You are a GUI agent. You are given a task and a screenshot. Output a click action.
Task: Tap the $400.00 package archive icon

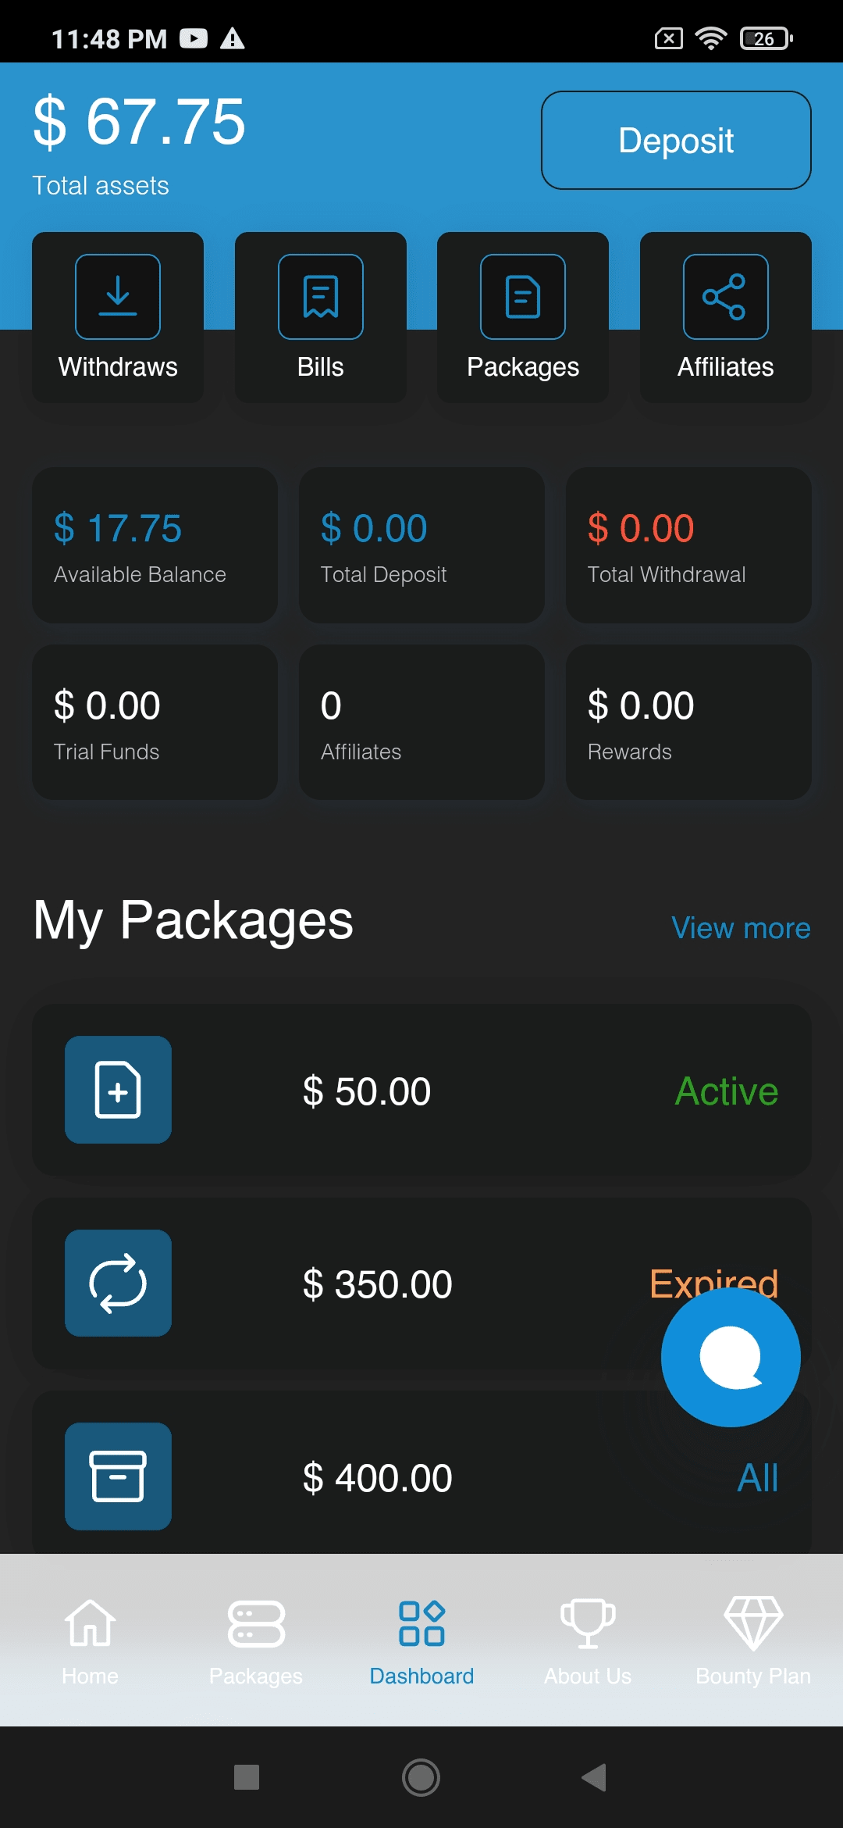pyautogui.click(x=118, y=1476)
